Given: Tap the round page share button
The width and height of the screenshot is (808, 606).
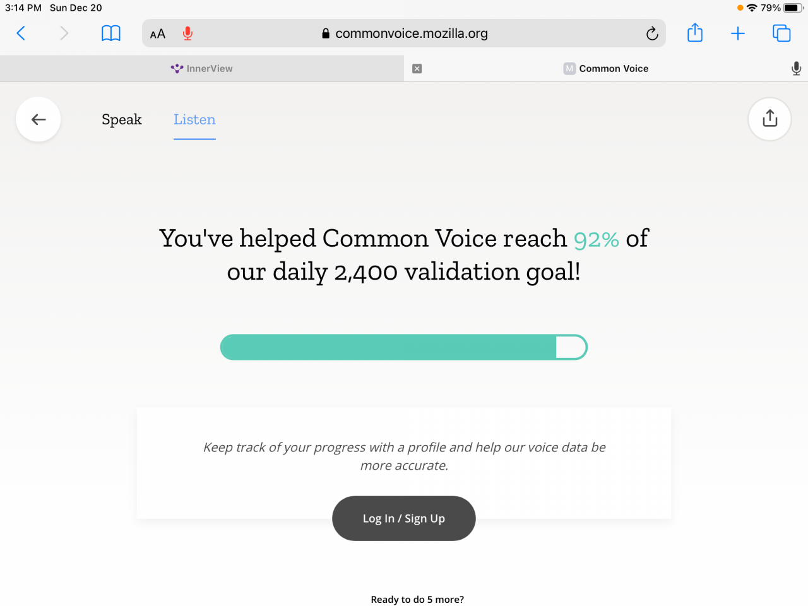Looking at the screenshot, I should (769, 119).
